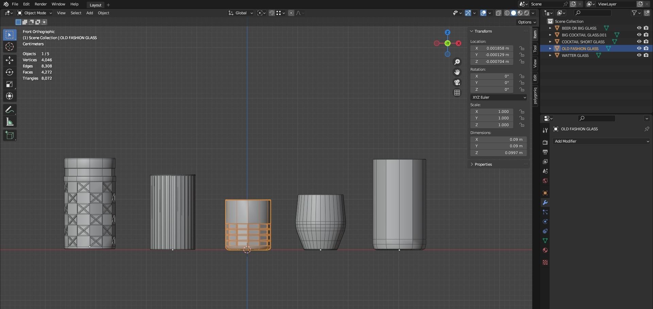Open Render properties tab icon

coord(545,142)
